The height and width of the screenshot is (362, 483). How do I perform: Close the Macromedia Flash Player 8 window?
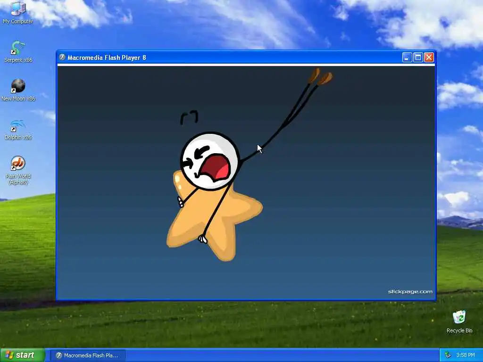click(x=429, y=57)
